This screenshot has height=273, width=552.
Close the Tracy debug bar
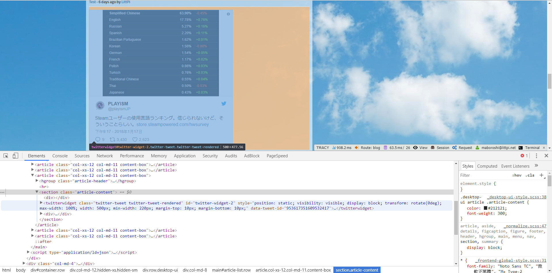(544, 148)
